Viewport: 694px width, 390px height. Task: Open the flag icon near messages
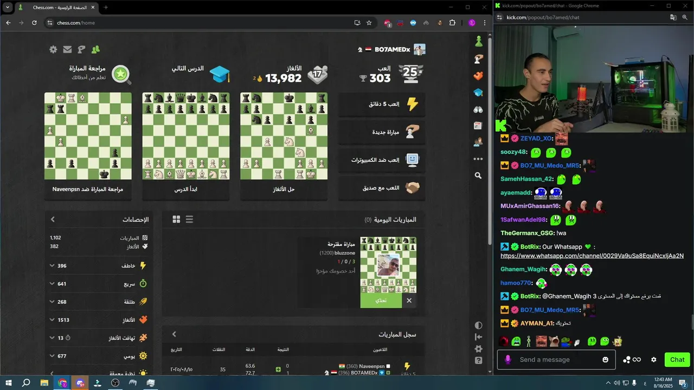tap(81, 49)
